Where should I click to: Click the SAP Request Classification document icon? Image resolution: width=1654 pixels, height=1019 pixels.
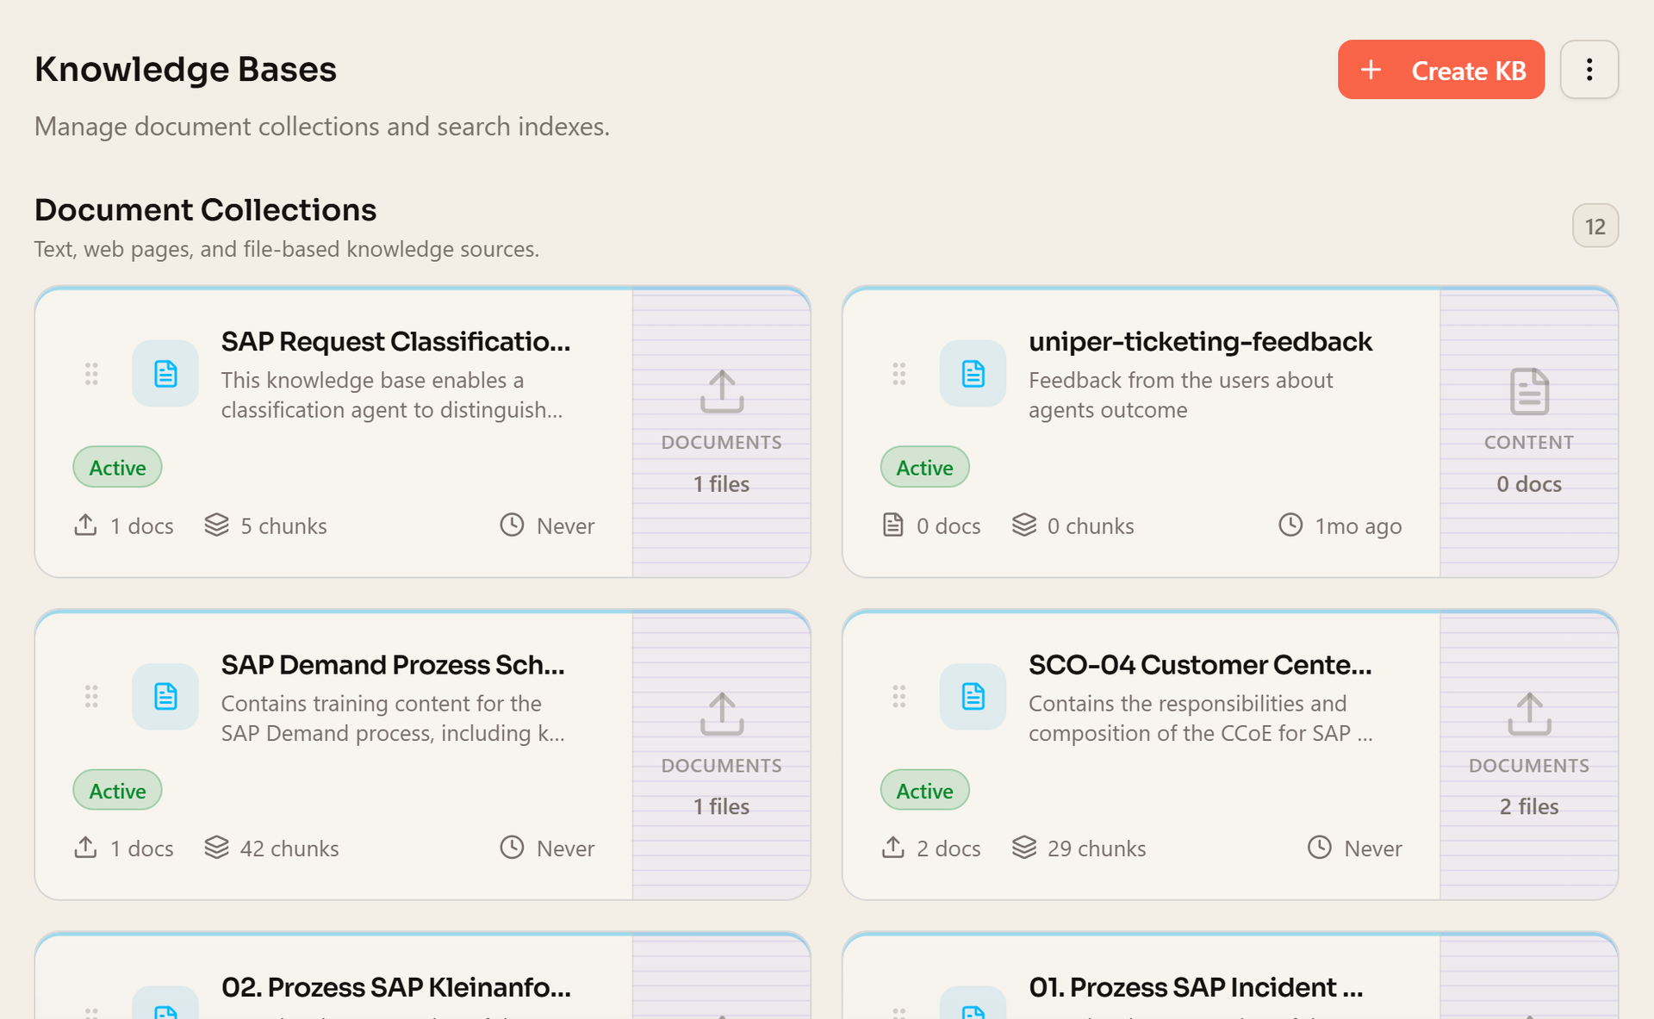(165, 374)
